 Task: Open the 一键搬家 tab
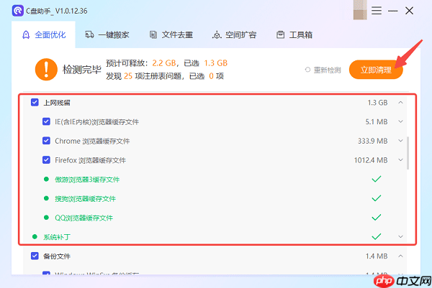pos(107,35)
